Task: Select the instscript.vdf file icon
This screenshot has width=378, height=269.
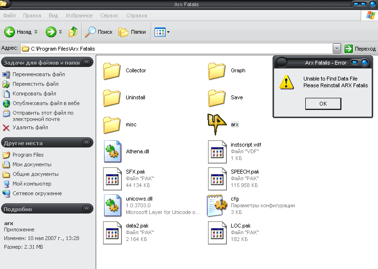Action: (217, 152)
